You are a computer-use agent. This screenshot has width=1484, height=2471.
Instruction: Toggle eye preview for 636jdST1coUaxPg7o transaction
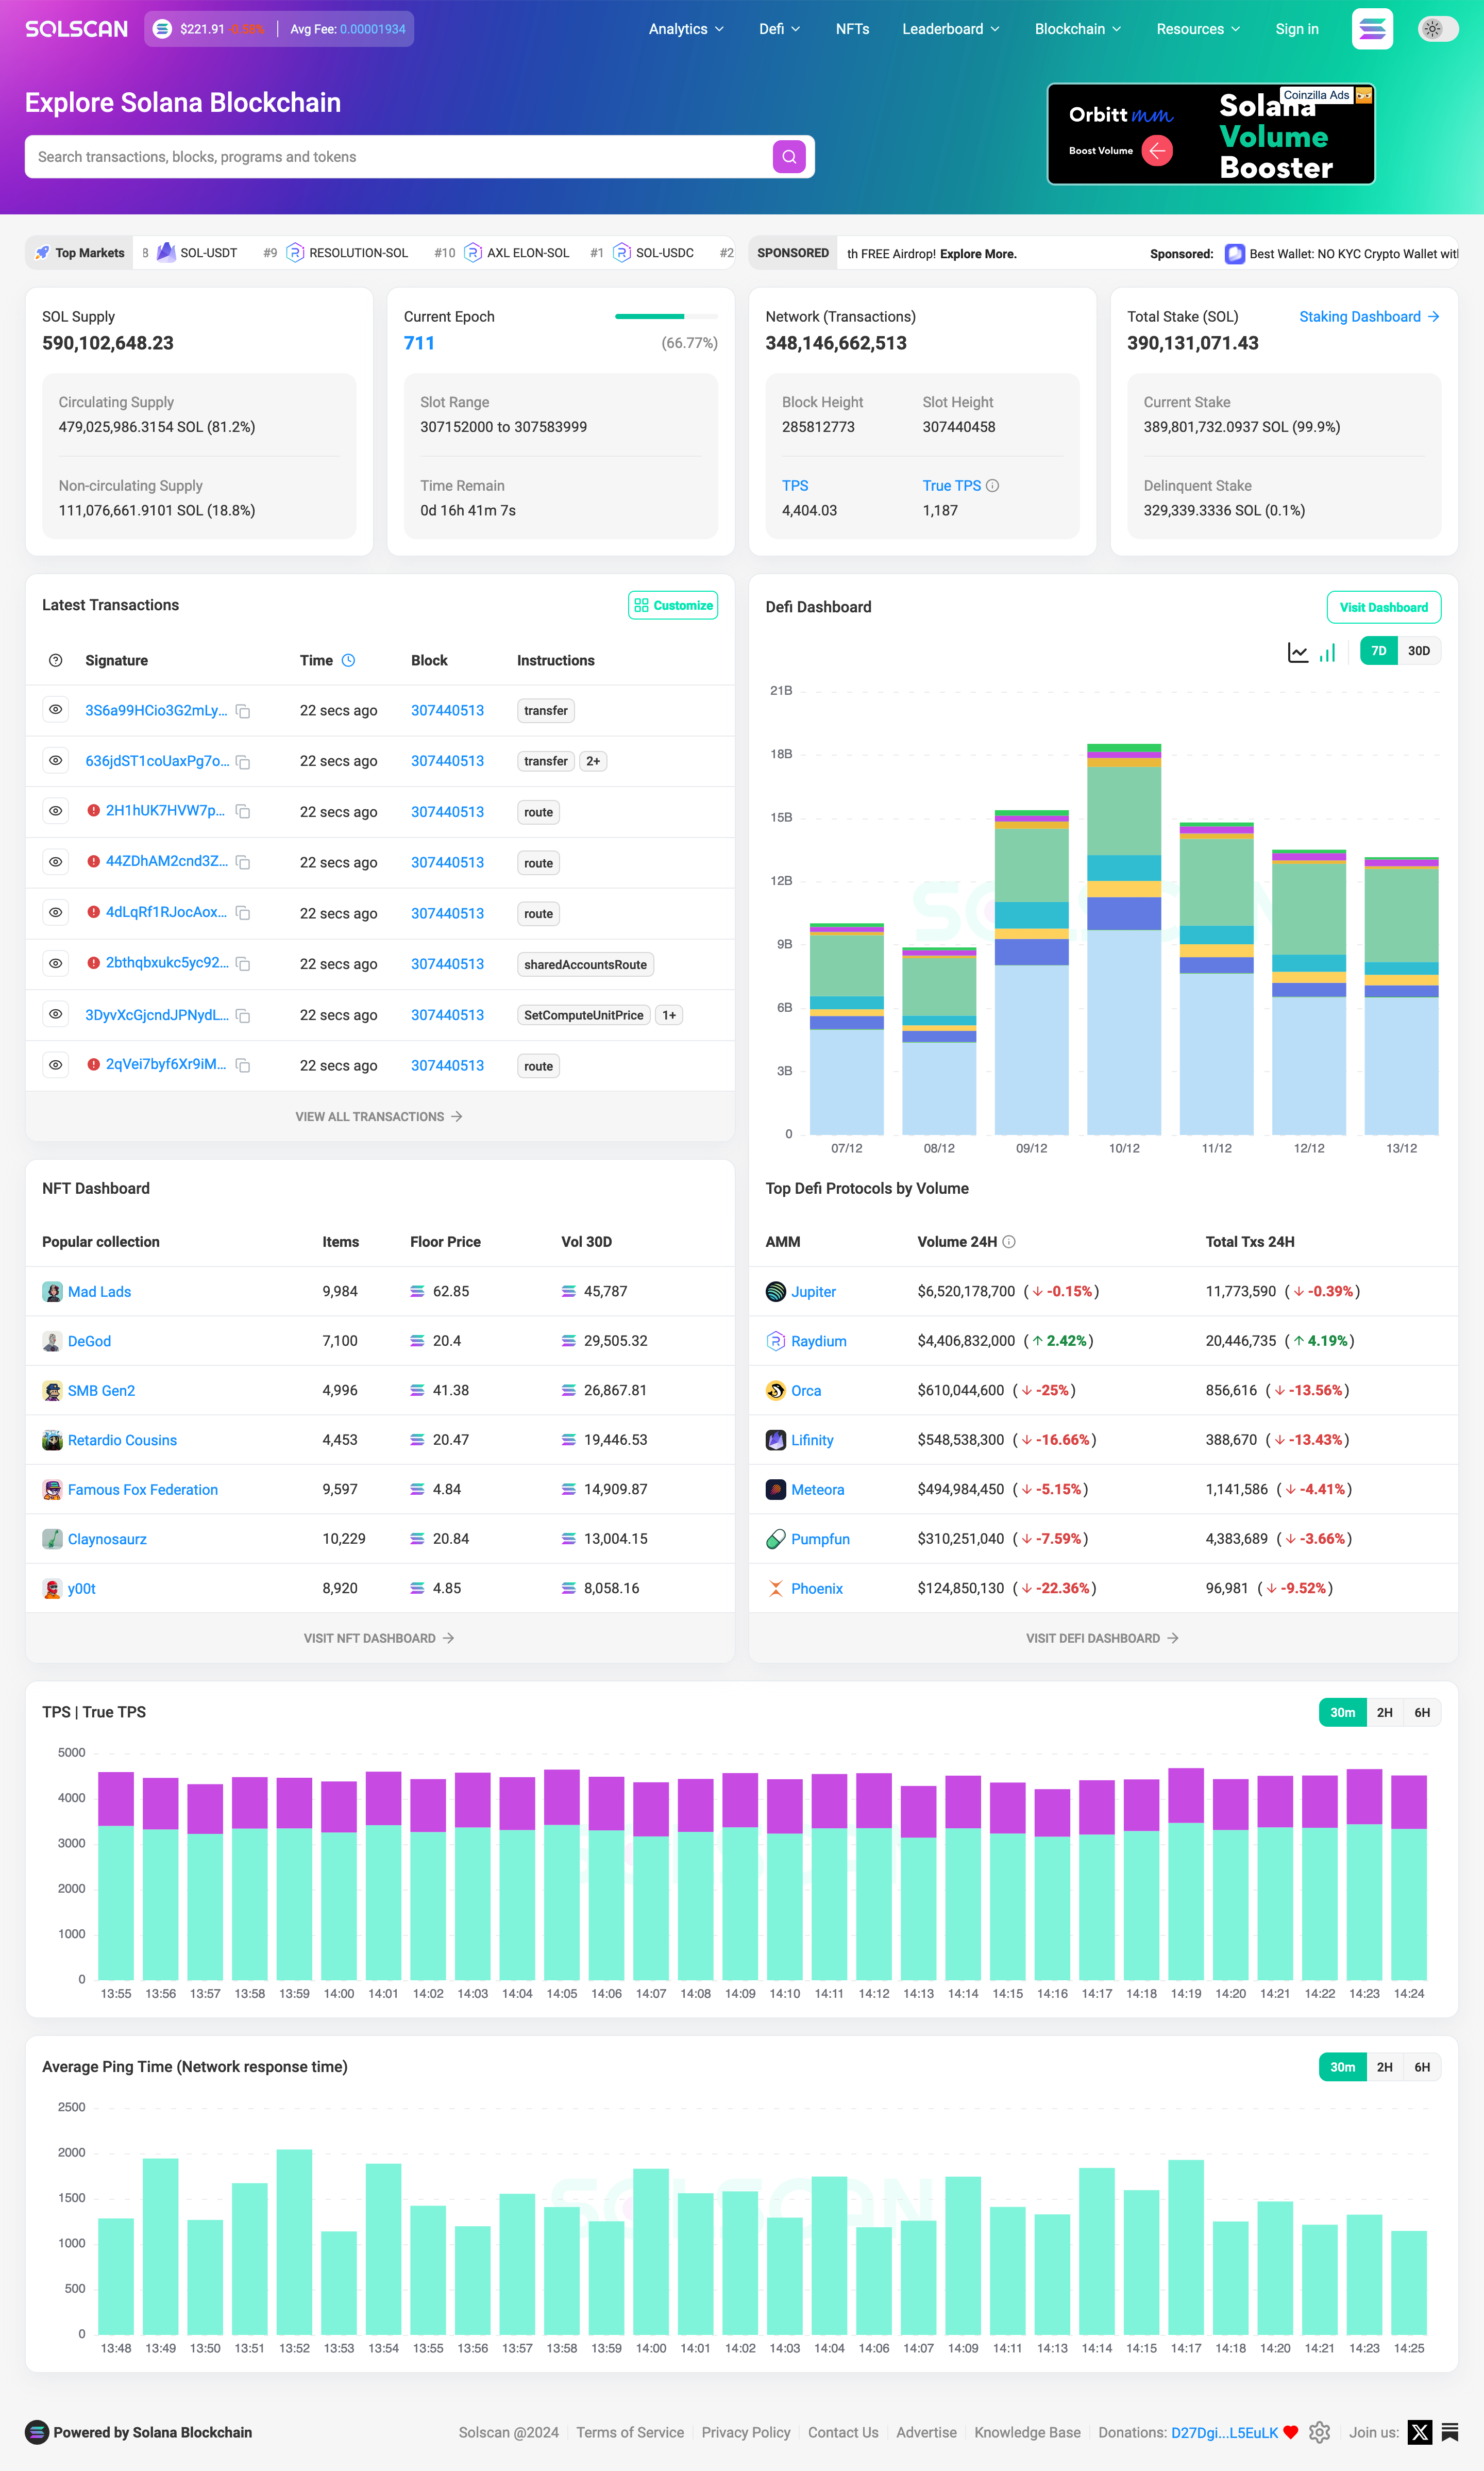[x=56, y=760]
